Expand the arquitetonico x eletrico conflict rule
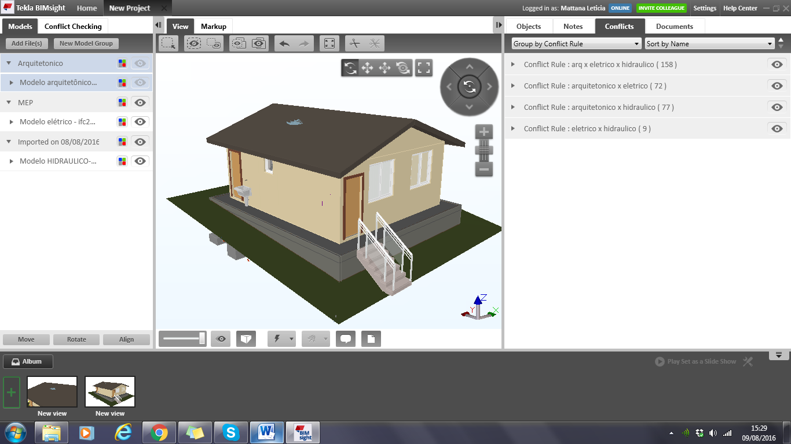 [513, 86]
